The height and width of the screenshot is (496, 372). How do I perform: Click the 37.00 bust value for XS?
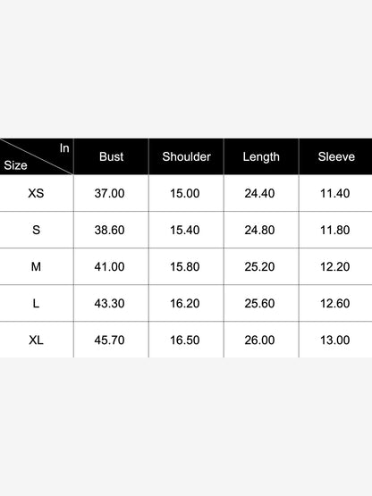tap(109, 193)
